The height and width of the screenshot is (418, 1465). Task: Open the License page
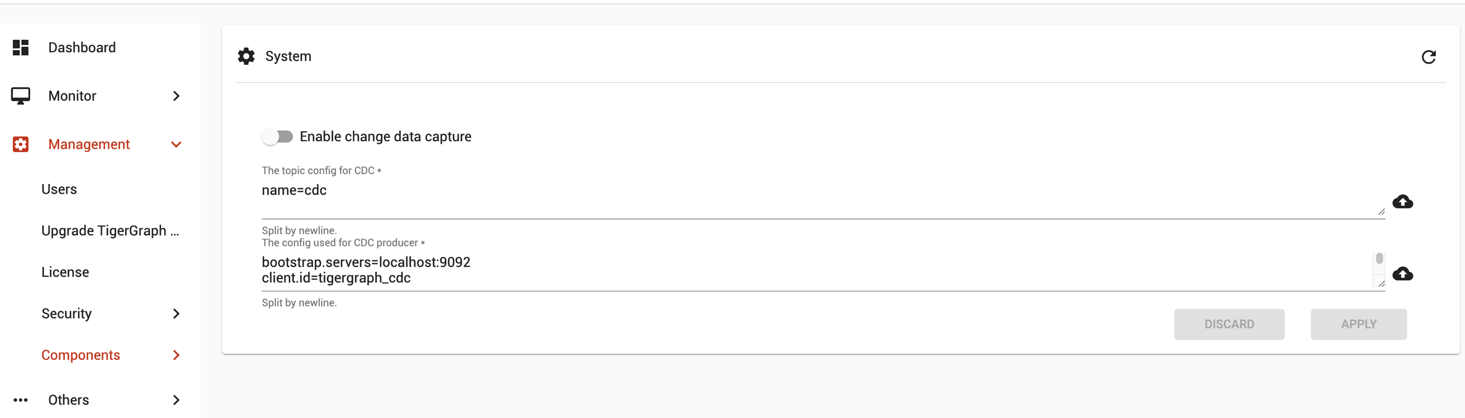pyautogui.click(x=65, y=271)
